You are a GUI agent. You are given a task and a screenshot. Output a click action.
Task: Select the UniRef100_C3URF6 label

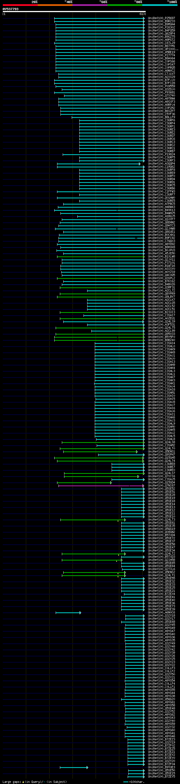click(161, 120)
